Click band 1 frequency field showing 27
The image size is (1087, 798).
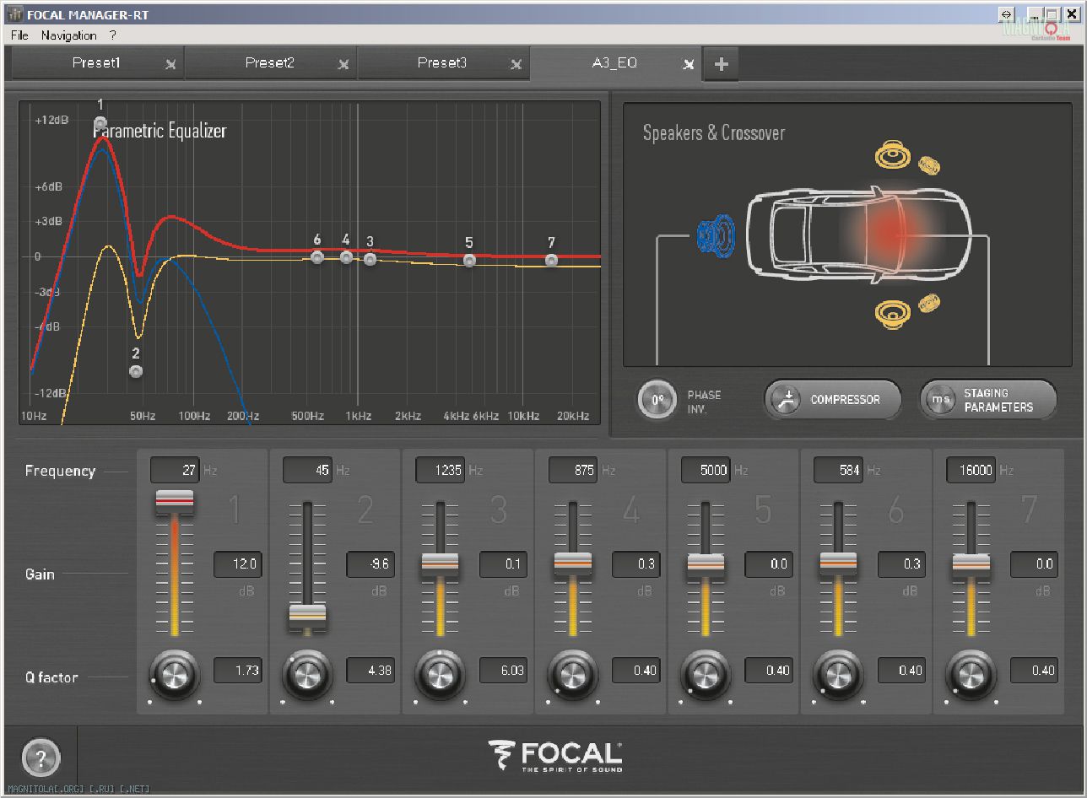point(175,471)
